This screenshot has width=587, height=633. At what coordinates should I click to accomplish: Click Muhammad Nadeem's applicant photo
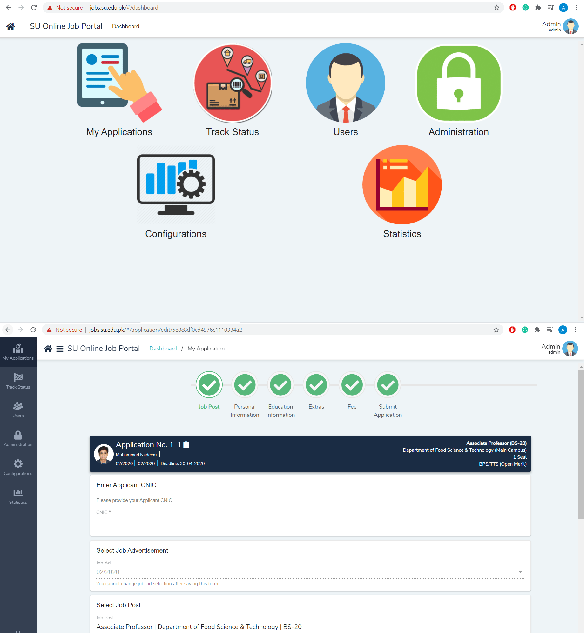click(104, 454)
